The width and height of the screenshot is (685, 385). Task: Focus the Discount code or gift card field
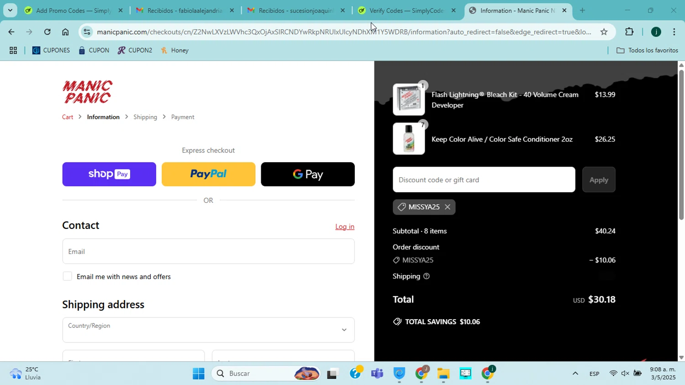coord(484,179)
